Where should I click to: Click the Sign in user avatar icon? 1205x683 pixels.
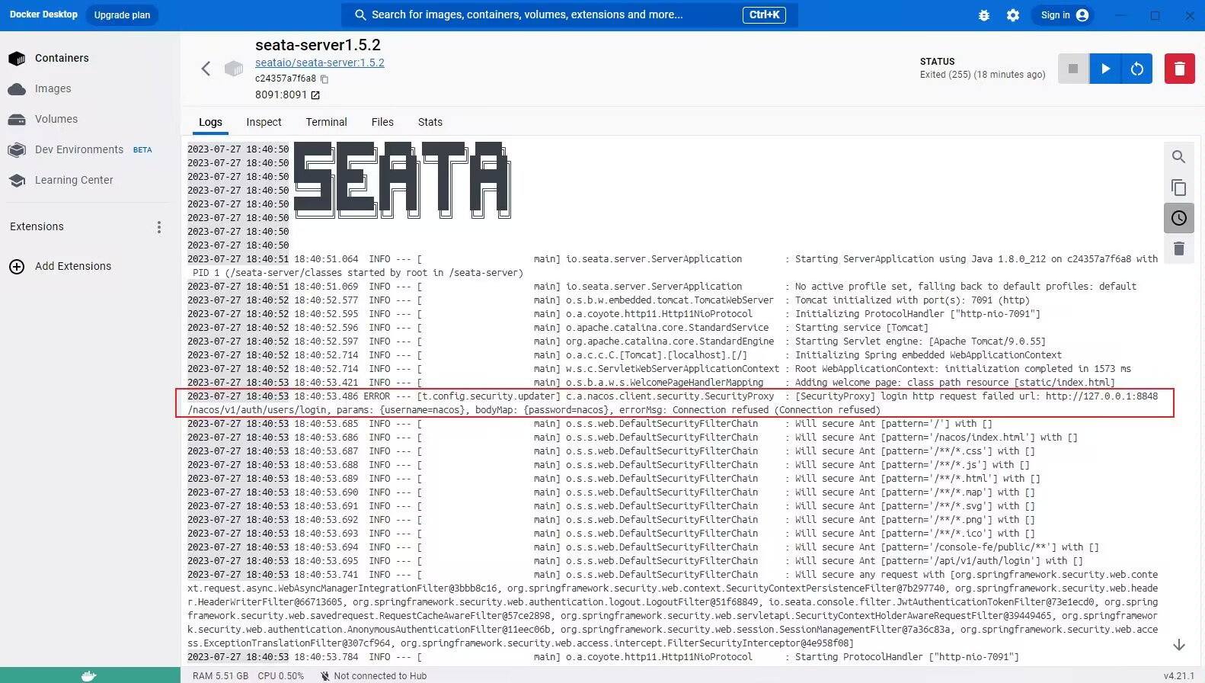click(x=1082, y=15)
